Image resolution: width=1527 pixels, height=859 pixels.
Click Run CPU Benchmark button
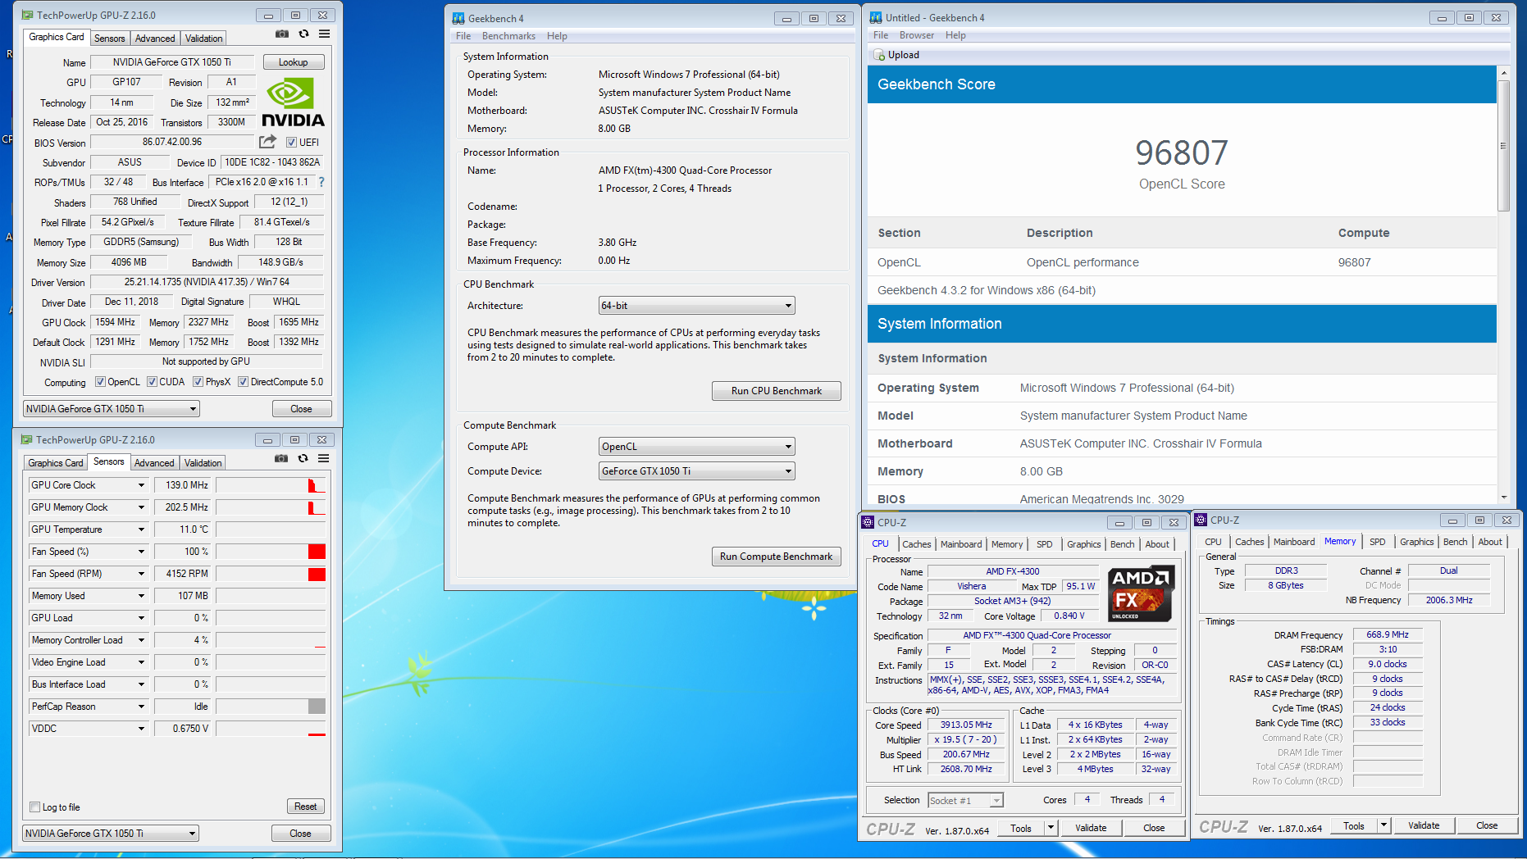[x=777, y=391]
